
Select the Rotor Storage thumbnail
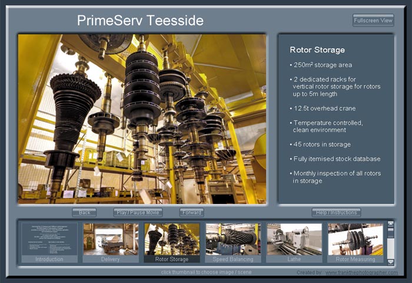(172, 242)
